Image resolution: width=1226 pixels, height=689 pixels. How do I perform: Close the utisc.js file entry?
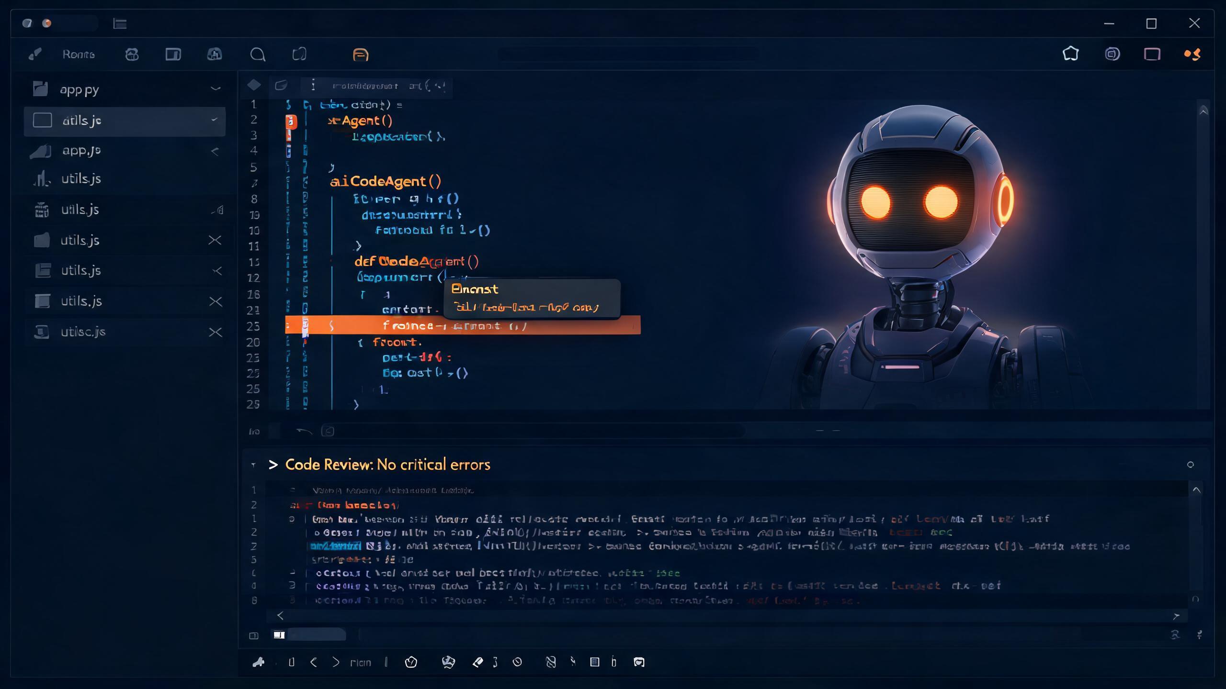(216, 332)
